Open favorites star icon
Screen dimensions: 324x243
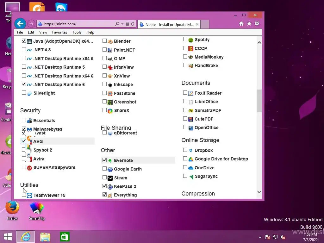[x=249, y=23]
